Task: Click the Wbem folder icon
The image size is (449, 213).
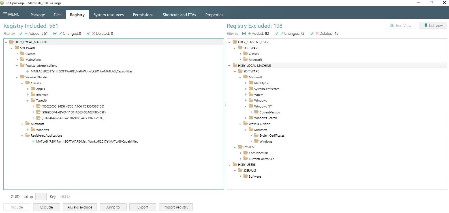Action: coord(251,94)
